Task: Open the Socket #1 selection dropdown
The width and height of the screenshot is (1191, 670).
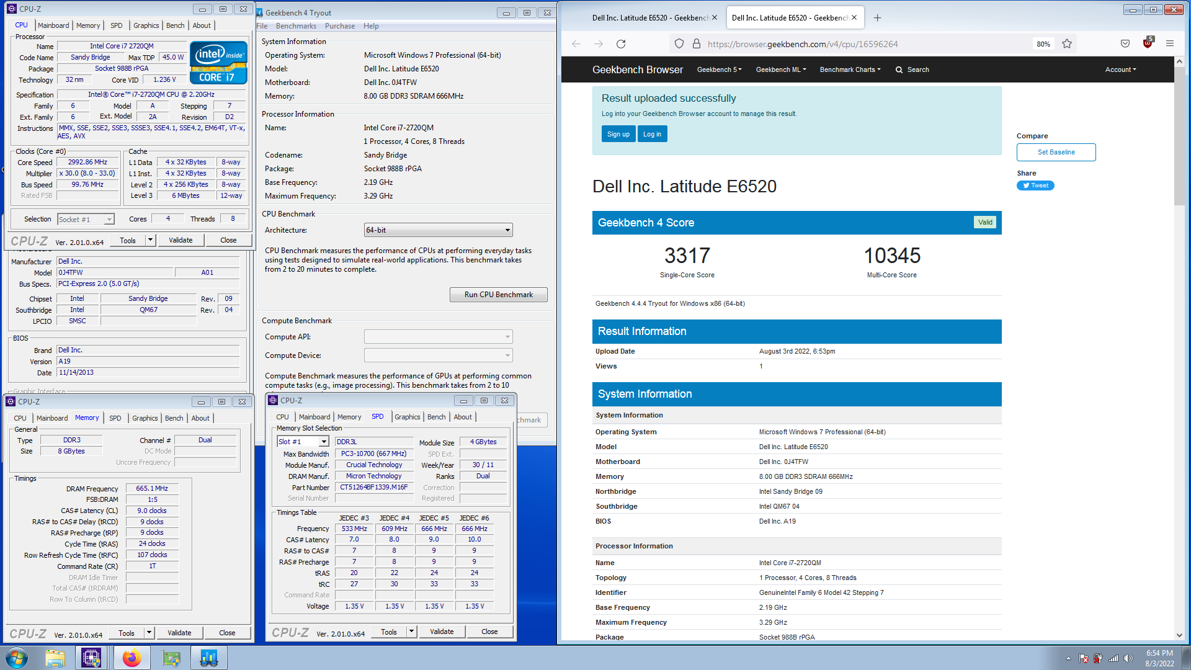Action: pos(86,220)
